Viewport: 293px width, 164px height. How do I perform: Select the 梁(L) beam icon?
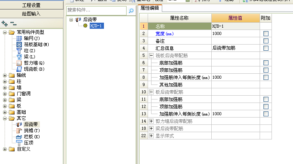coord(19,57)
